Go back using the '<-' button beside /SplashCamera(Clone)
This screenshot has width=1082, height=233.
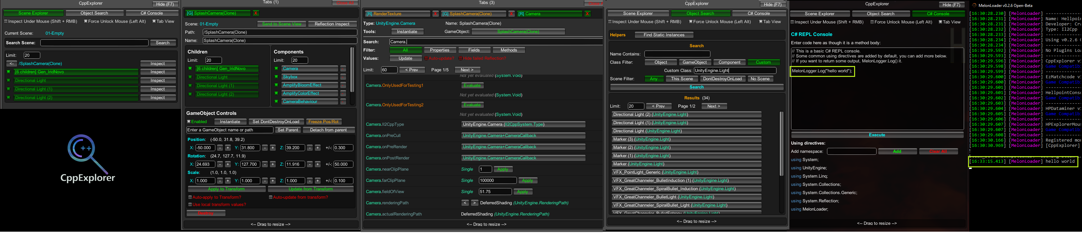click(x=11, y=64)
